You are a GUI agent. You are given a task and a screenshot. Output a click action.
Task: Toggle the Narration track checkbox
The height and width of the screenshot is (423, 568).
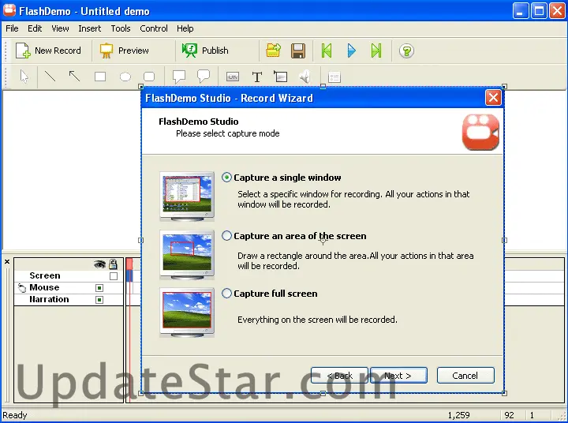click(99, 300)
